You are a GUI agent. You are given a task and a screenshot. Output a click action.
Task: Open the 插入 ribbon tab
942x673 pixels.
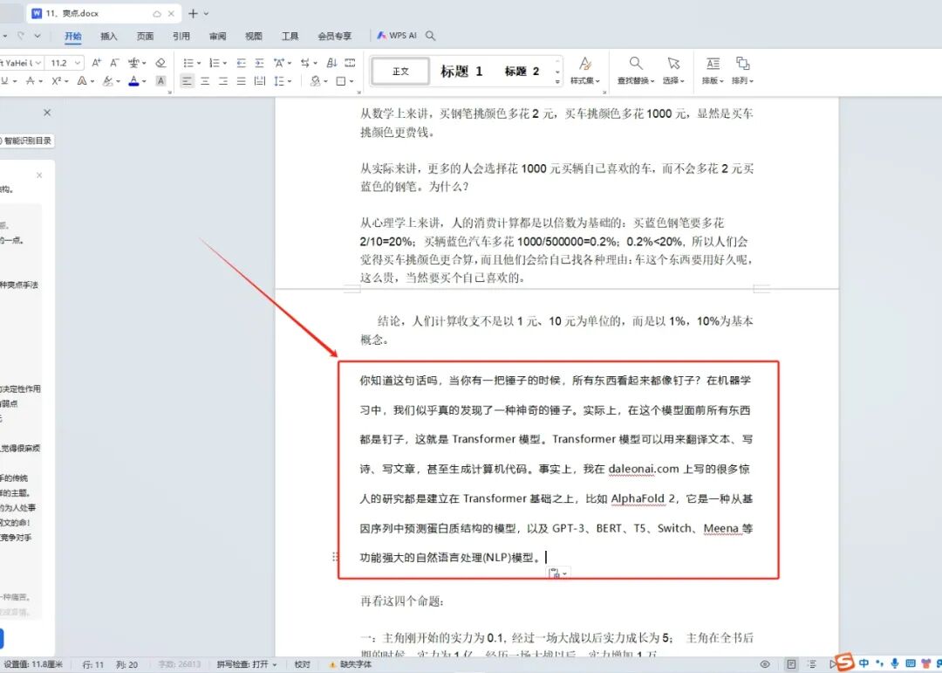pos(109,36)
